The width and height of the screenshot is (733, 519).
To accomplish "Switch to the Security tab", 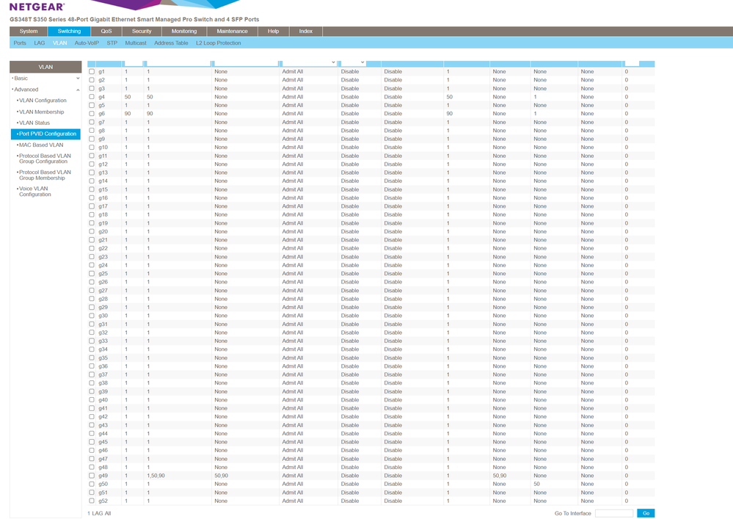I will click(142, 32).
